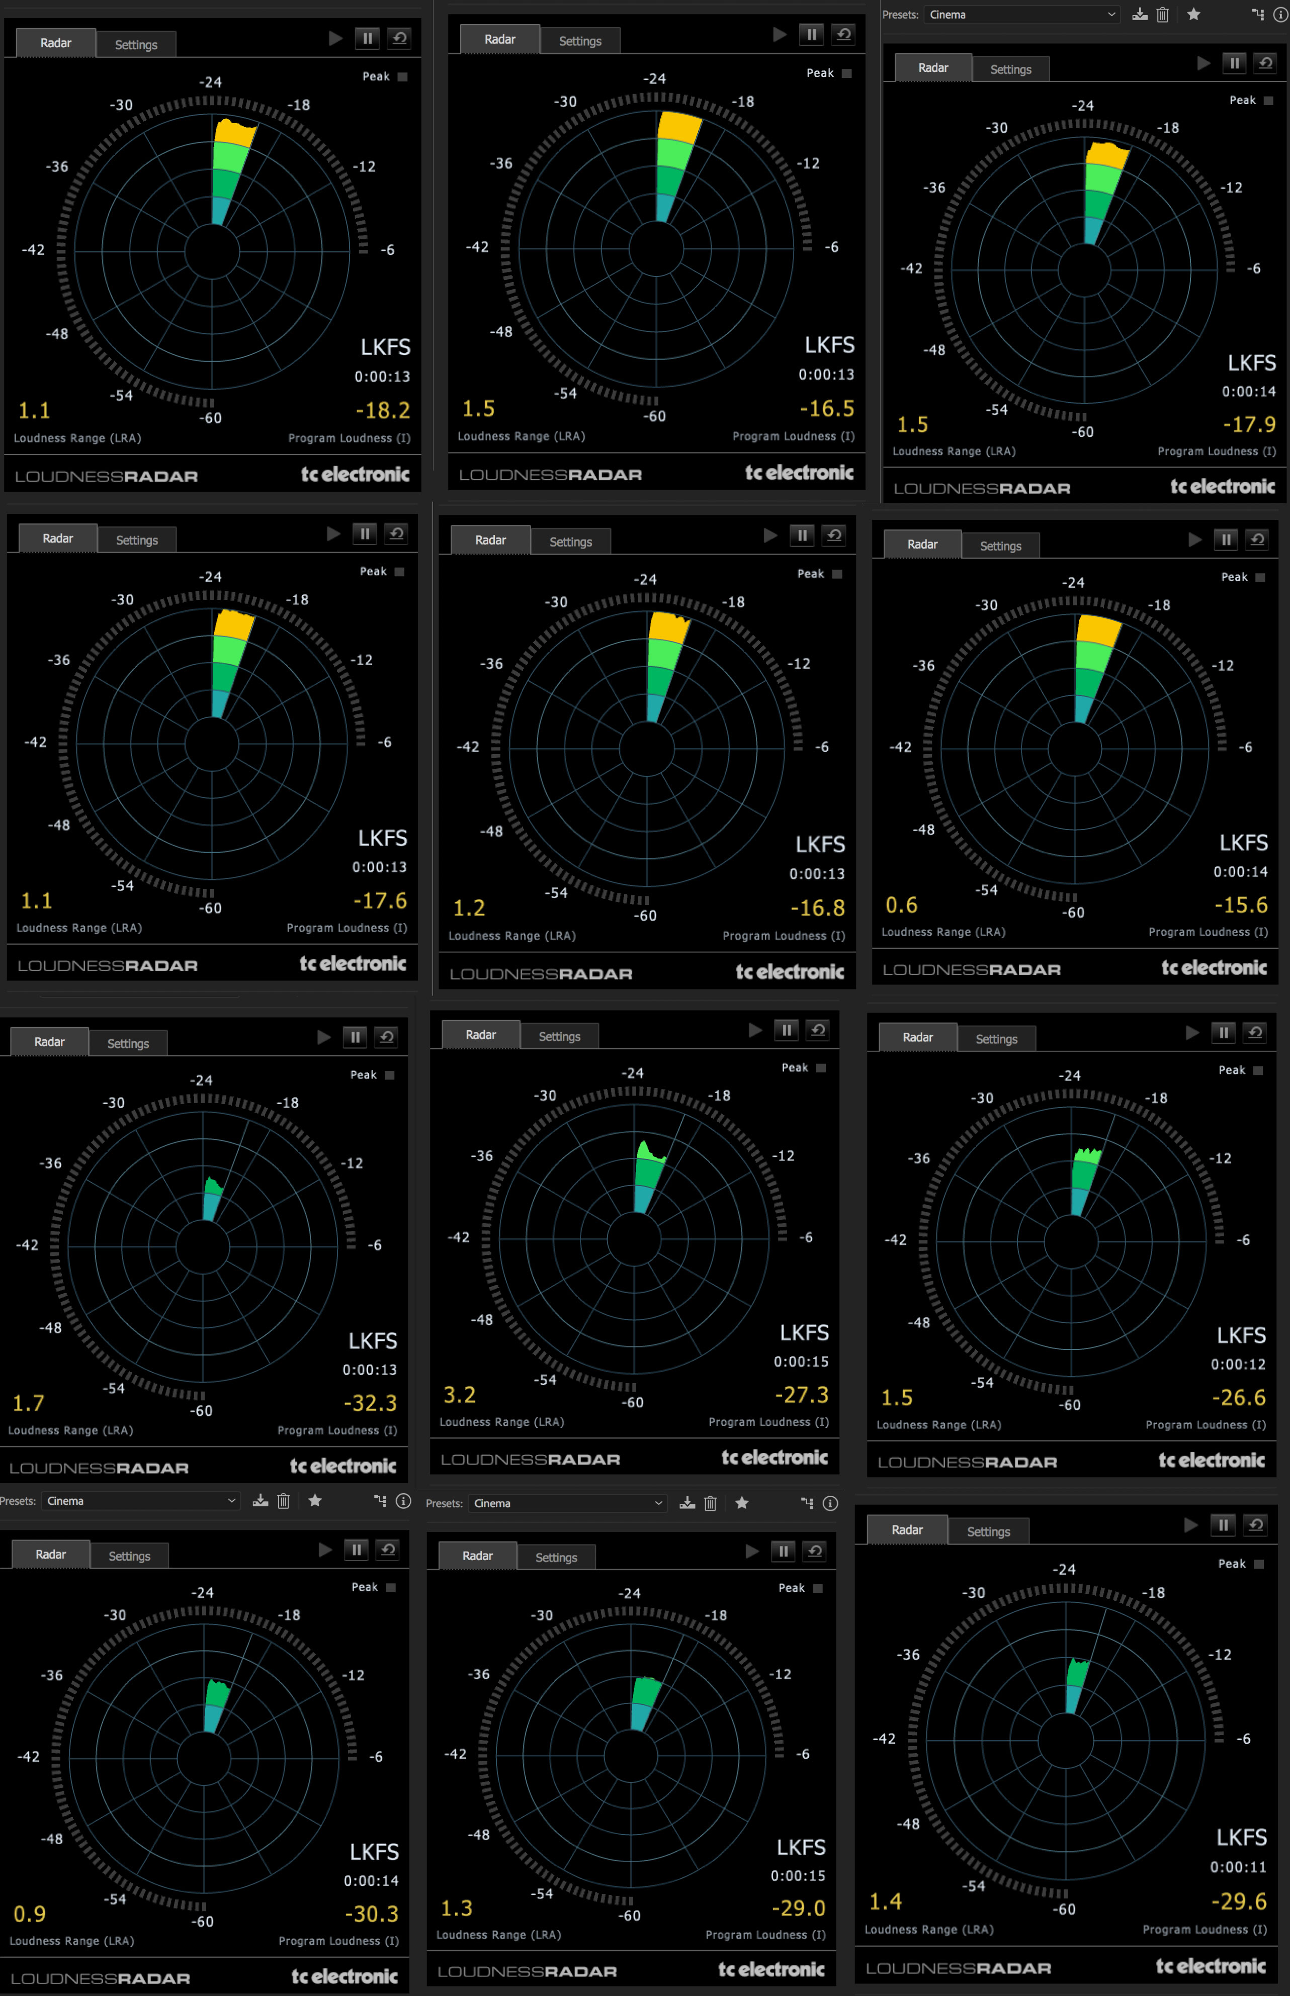Click trash icon above the -29.0 radar

pyautogui.click(x=710, y=1504)
